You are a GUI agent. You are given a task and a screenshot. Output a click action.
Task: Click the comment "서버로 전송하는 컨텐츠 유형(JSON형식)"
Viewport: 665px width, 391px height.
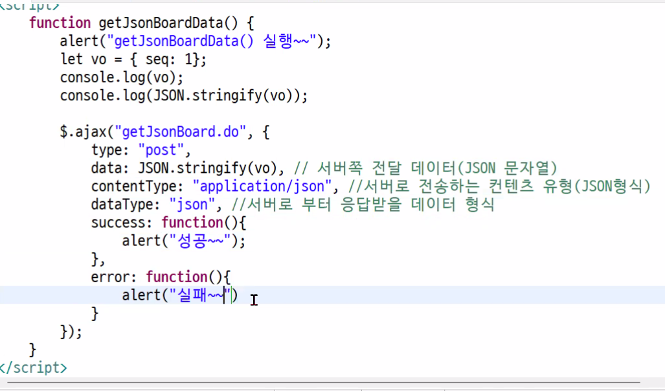tap(507, 186)
